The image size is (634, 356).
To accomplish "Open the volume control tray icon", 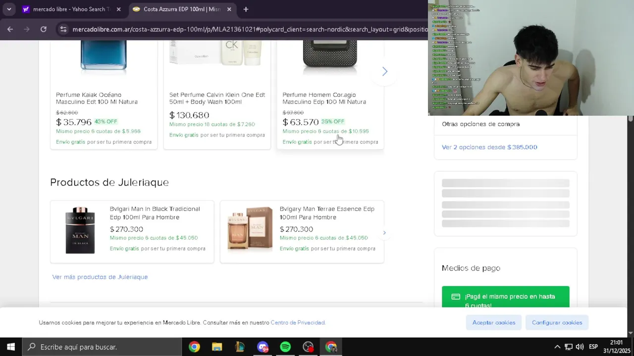I will click(x=580, y=347).
